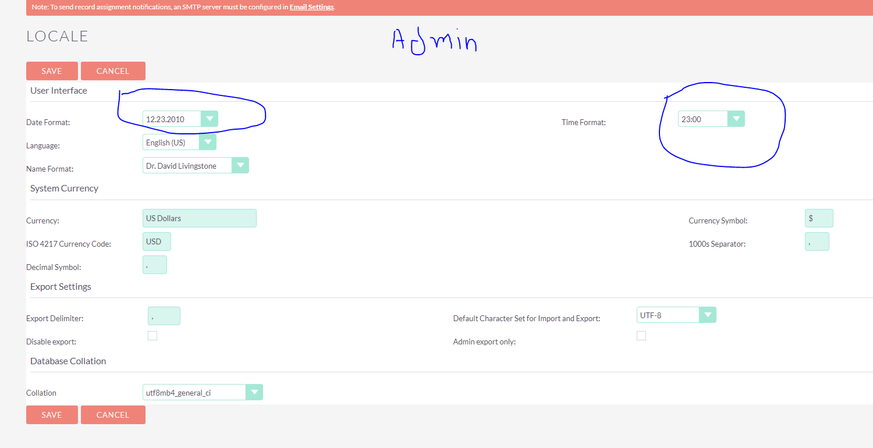Click the LOCALE page heading
This screenshot has width=873, height=448.
[x=56, y=35]
